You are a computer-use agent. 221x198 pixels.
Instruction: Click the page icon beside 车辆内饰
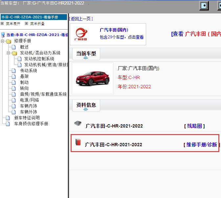pos(14,106)
